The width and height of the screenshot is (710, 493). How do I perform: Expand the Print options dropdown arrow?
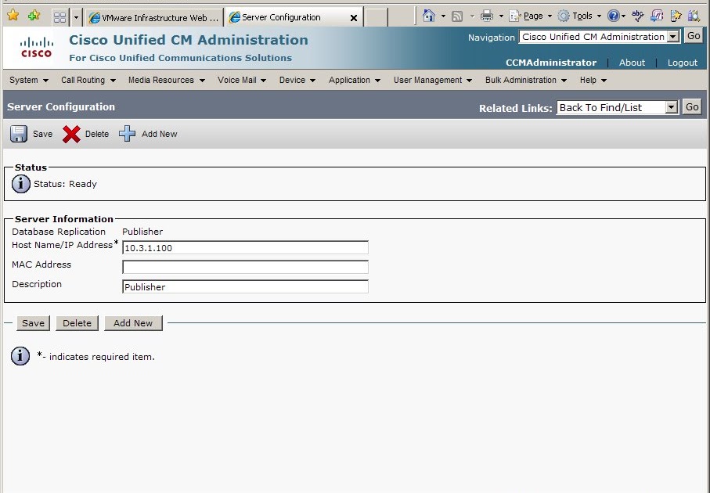point(501,16)
